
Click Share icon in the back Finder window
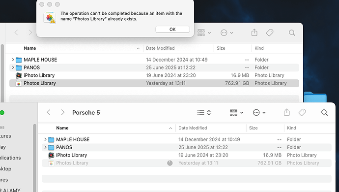[x=254, y=32]
